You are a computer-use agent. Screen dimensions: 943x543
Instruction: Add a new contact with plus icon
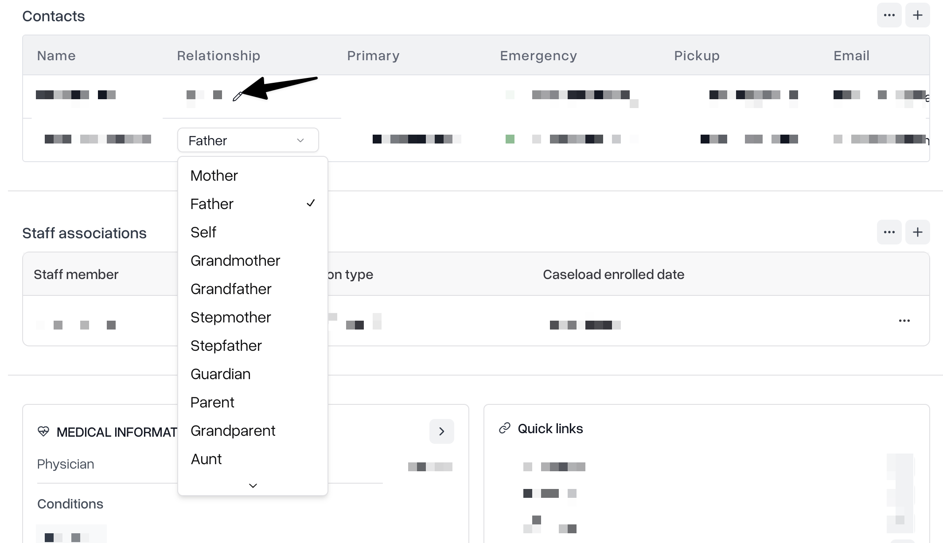(x=917, y=15)
